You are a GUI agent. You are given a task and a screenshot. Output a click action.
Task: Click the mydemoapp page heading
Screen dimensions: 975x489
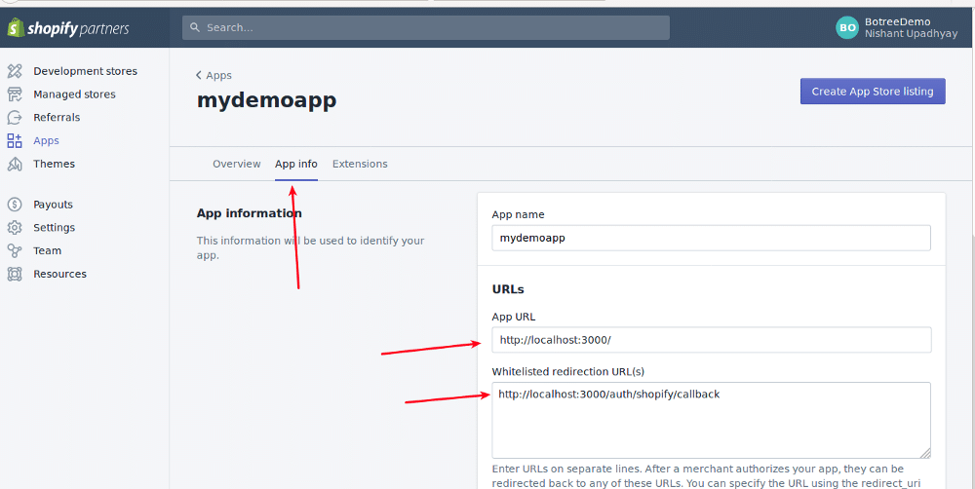coord(267,100)
